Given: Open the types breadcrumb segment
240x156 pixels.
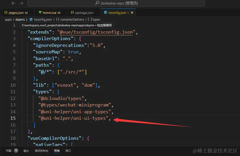Looking at the screenshot, I should point(96,19).
